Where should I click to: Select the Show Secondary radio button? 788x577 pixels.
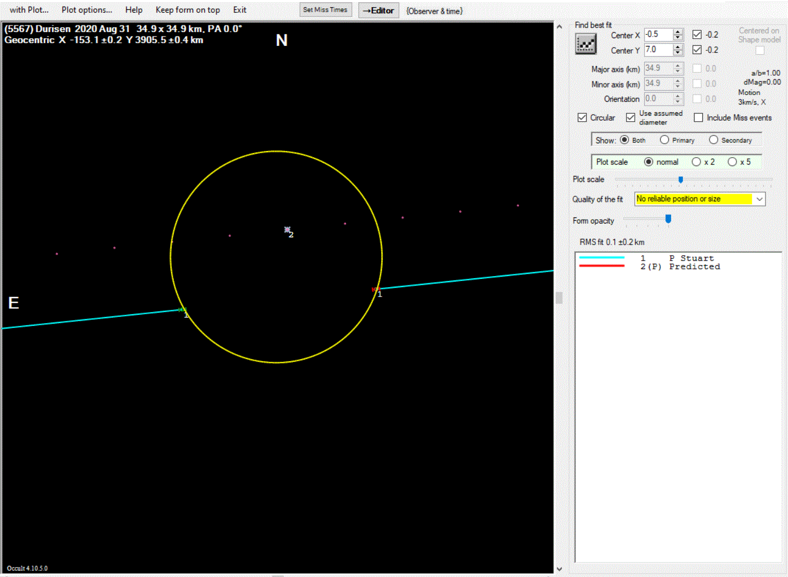(713, 140)
